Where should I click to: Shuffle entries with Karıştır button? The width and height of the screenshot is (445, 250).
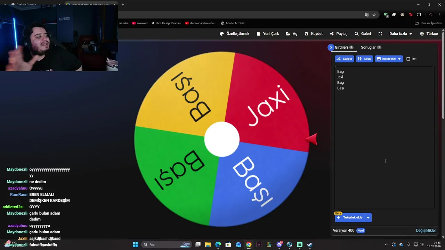click(344, 59)
